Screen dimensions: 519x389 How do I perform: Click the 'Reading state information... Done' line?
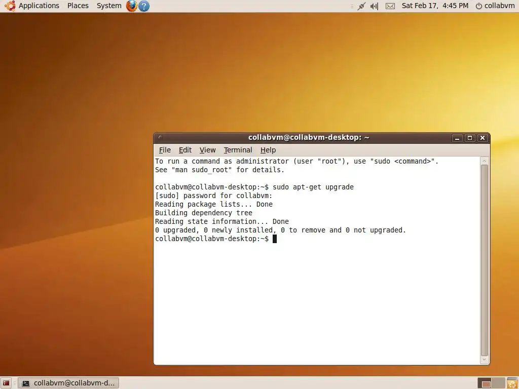222,222
